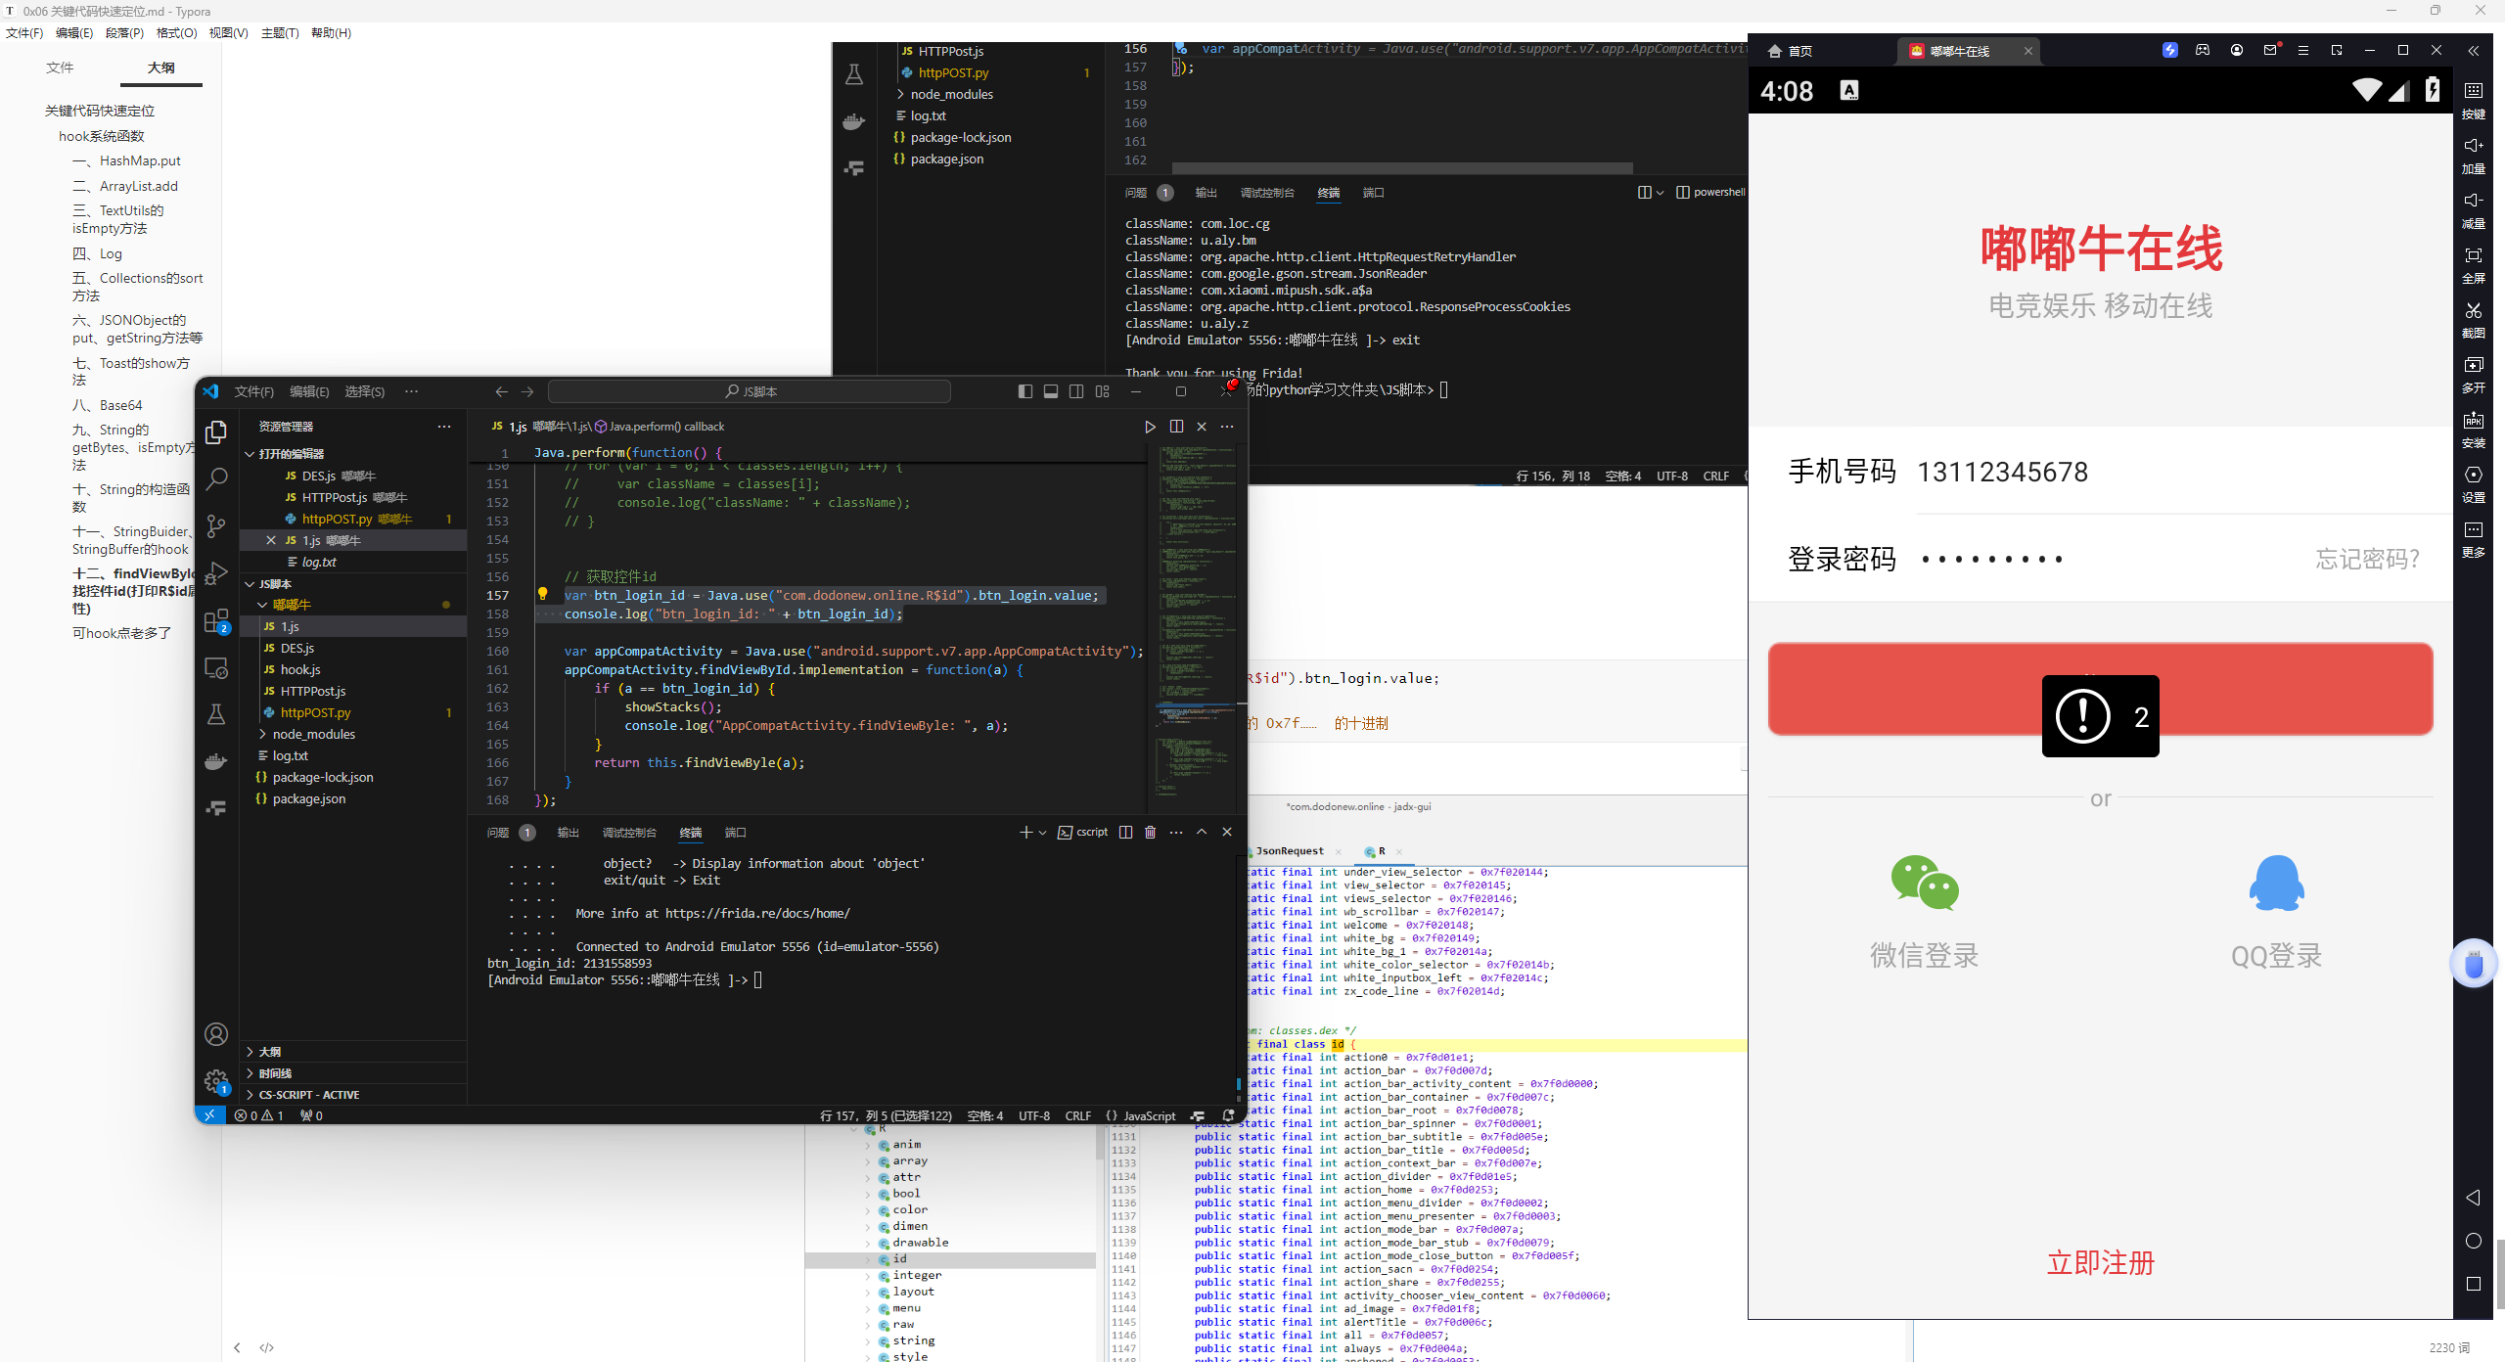Open the 格式(O) menu in Typora
The width and height of the screenshot is (2505, 1362).
coord(176,32)
